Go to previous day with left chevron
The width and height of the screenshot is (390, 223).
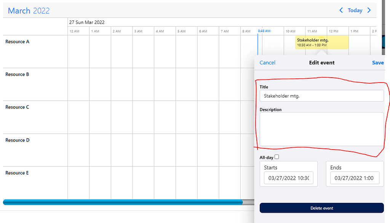pyautogui.click(x=341, y=10)
